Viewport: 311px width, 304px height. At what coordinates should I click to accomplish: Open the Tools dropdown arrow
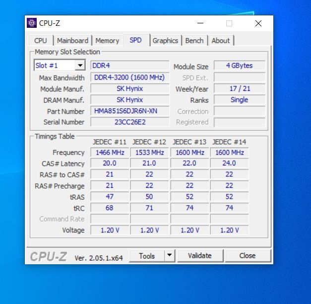(x=169, y=255)
